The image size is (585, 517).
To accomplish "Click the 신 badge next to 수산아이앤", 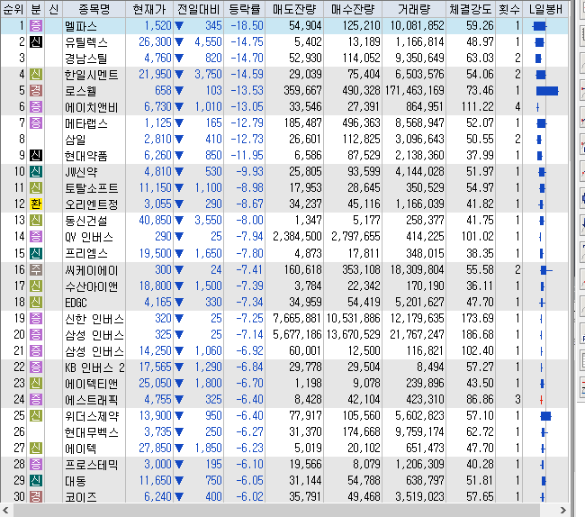I will click(36, 286).
